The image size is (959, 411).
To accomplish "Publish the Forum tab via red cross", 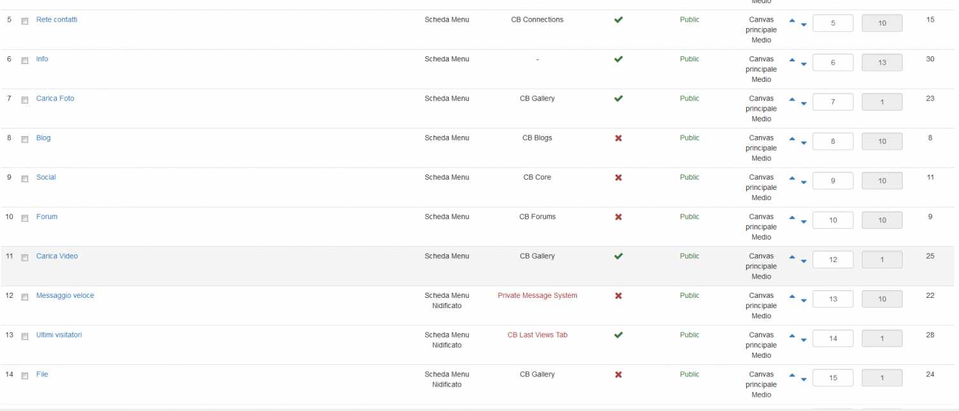I will pyautogui.click(x=618, y=217).
